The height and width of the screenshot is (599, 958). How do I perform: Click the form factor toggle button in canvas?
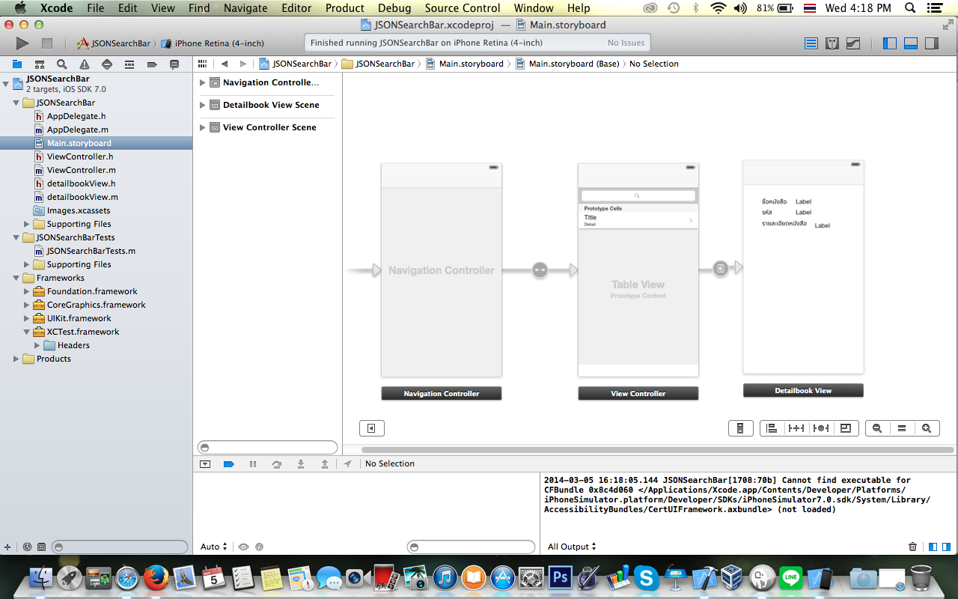[740, 428]
